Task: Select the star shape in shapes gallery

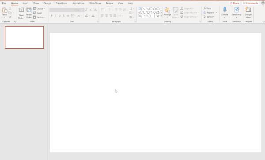Action: 158,16
